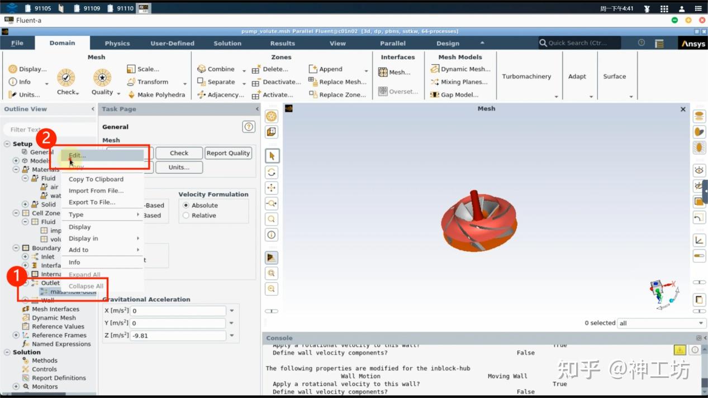Click into gravity Z field showing -9.81
This screenshot has height=398, width=708.
pos(178,335)
